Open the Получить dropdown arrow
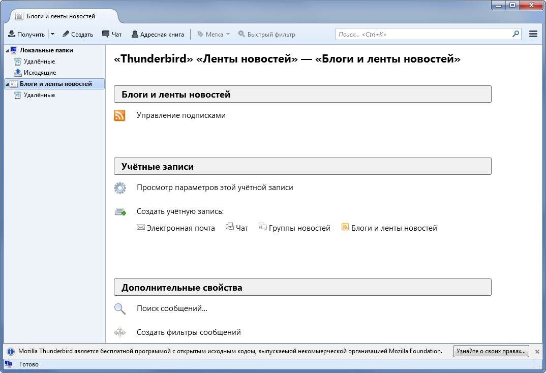 pyautogui.click(x=52, y=34)
